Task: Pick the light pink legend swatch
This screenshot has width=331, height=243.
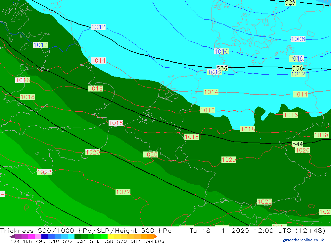Action: pos(38,236)
